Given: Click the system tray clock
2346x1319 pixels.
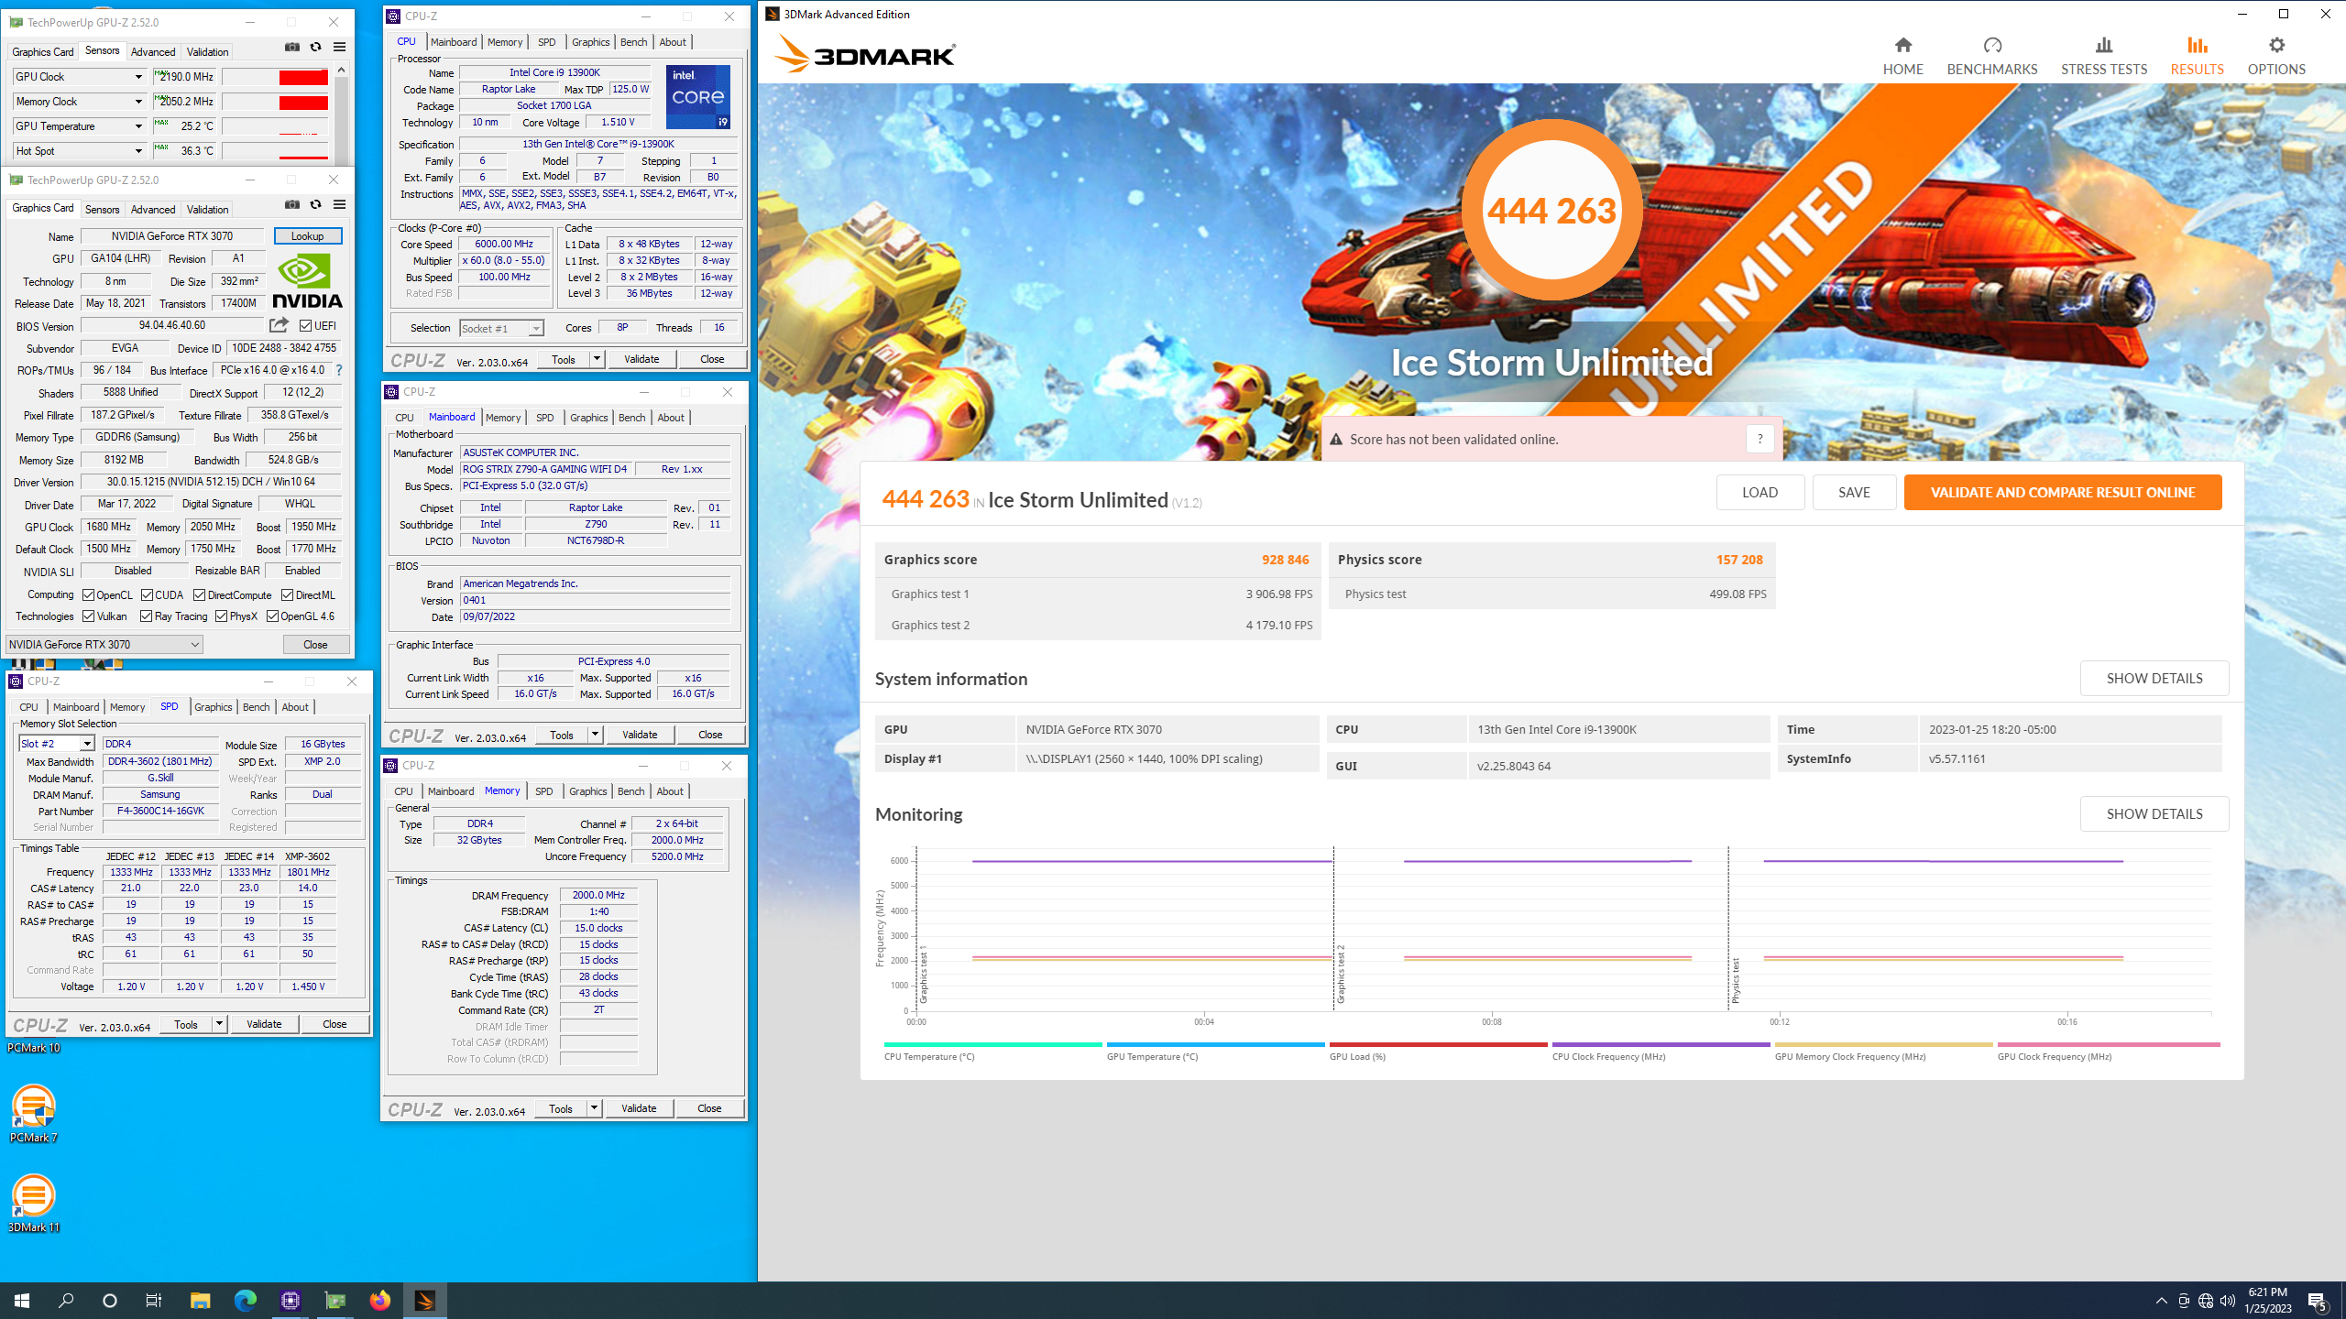Looking at the screenshot, I should [x=2267, y=1300].
